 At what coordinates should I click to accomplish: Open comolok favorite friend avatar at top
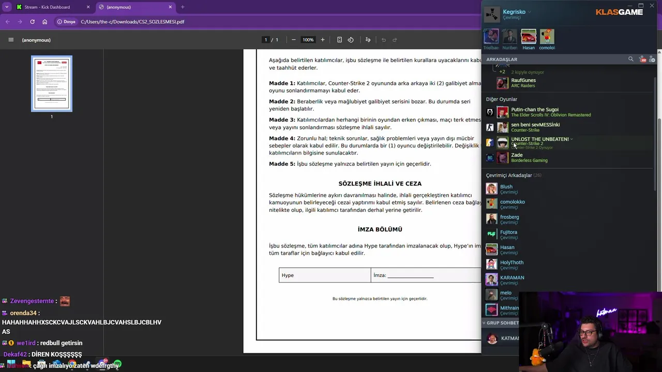tap(547, 36)
